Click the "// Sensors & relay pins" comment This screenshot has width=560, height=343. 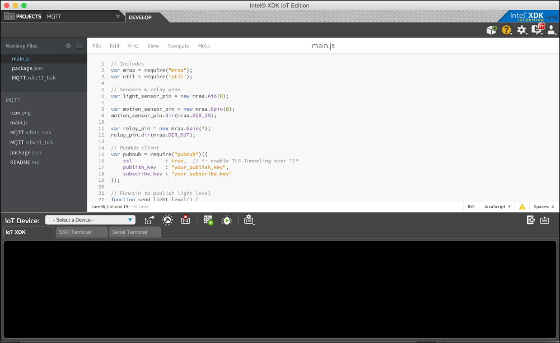[x=146, y=90]
